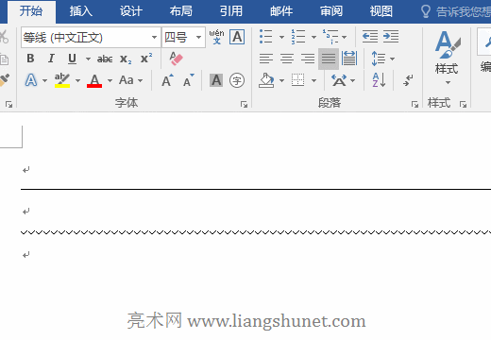Click the format painter brush icon
The width and height of the screenshot is (491, 340).
[x=4, y=80]
